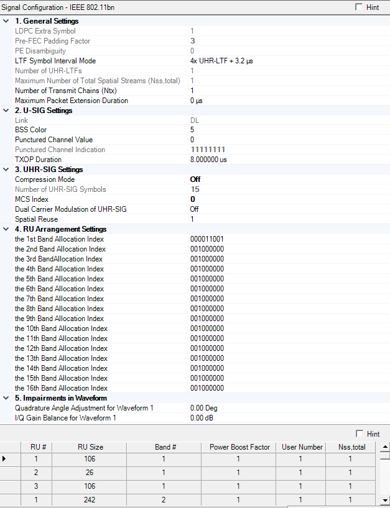This screenshot has height=508, width=390.
Task: Collapse the RU Arrangement Settings section
Action: 6,229
